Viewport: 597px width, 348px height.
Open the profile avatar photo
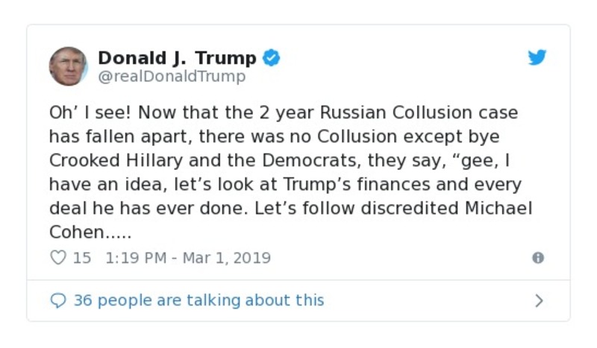pyautogui.click(x=68, y=66)
